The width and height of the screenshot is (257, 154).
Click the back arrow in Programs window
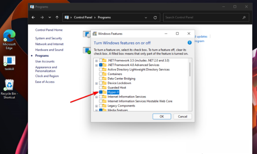(33, 17)
